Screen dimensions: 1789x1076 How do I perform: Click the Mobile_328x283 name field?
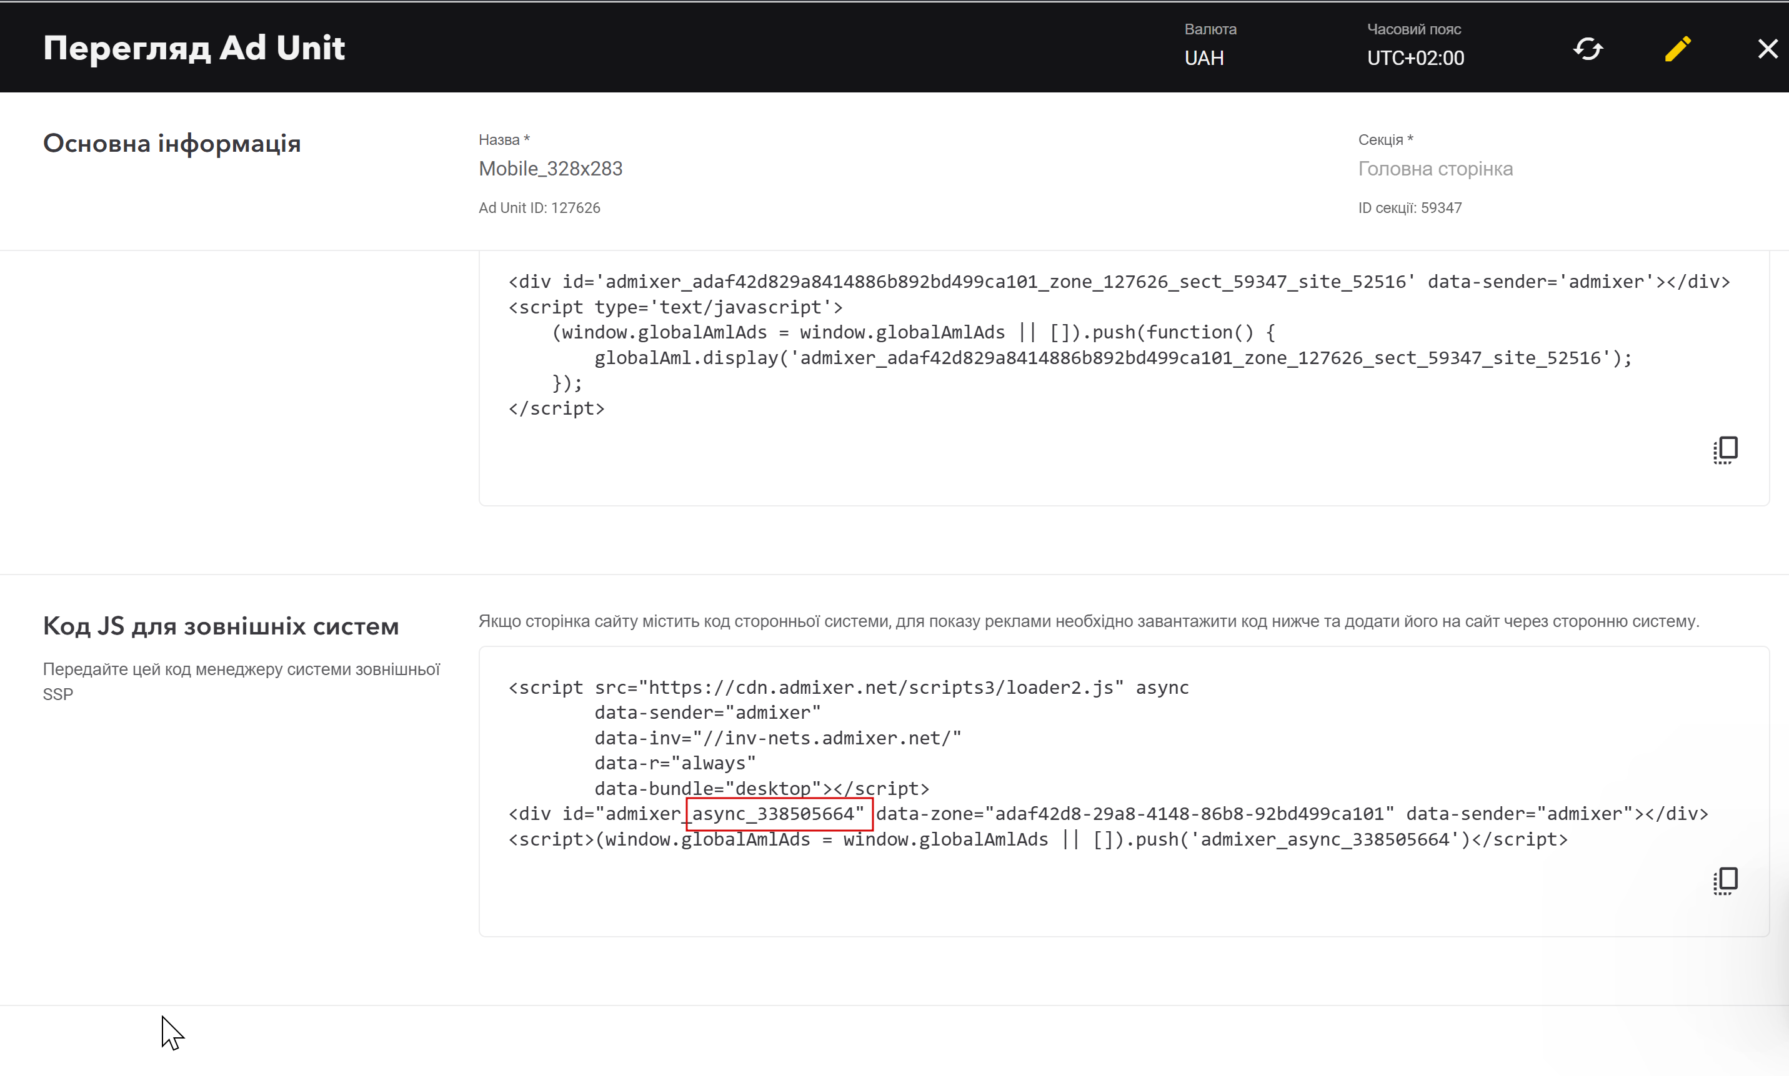point(551,168)
